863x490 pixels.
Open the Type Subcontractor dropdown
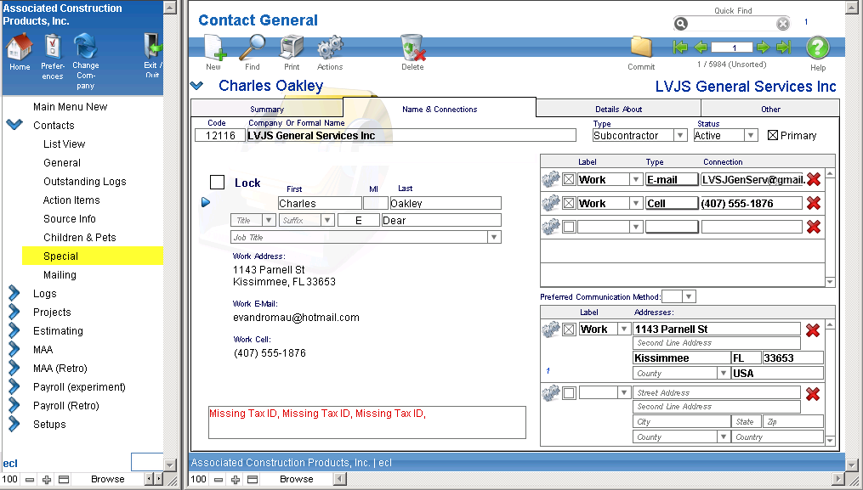[x=680, y=135]
